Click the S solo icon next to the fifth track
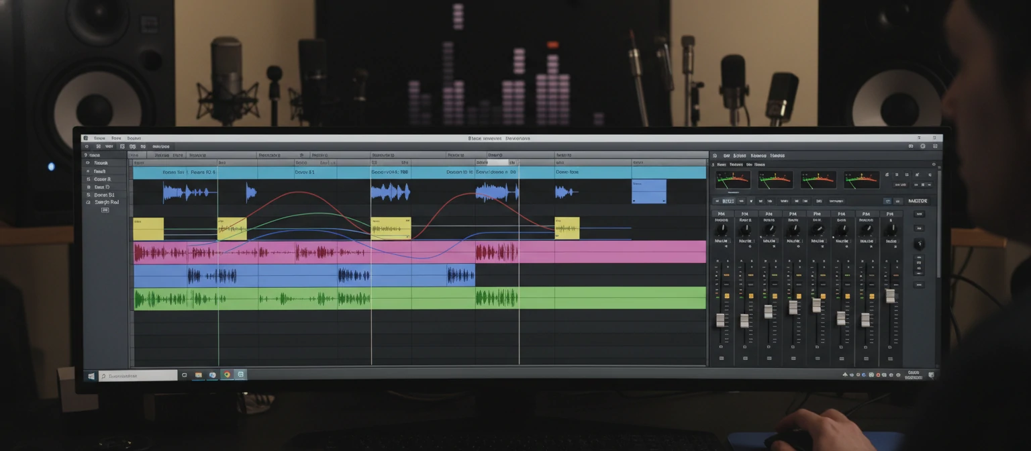The image size is (1031, 451). pos(89,195)
